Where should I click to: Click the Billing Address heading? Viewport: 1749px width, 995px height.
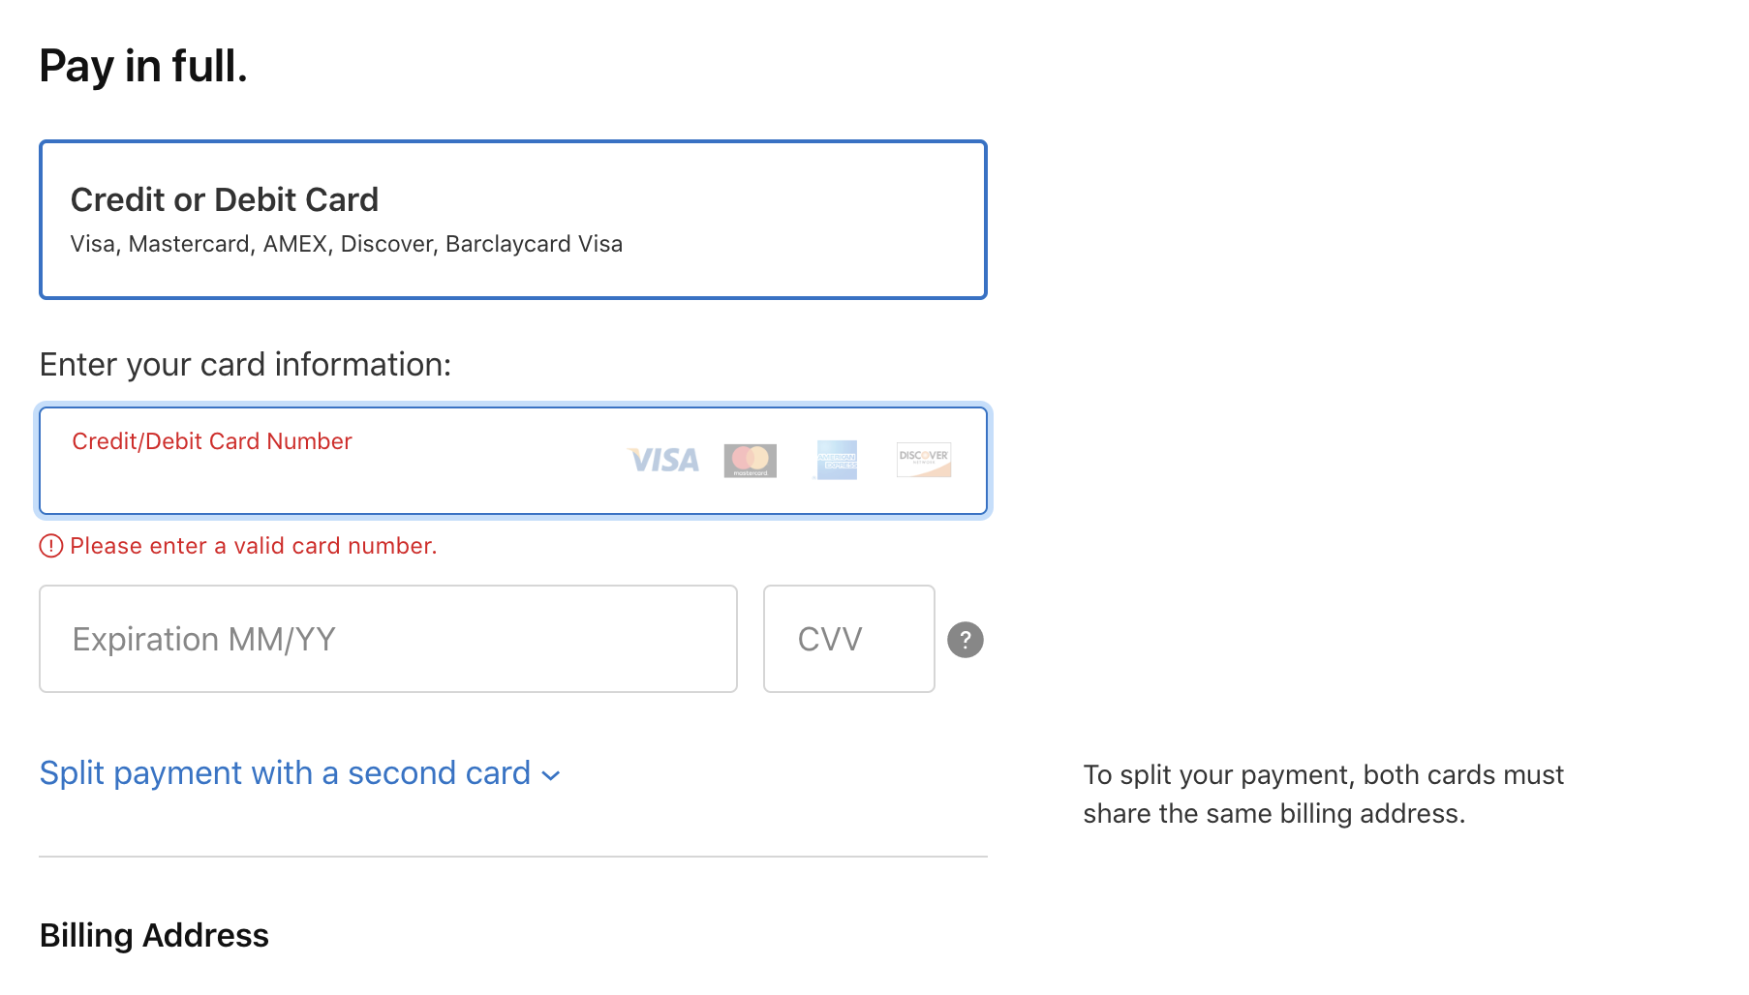click(154, 936)
